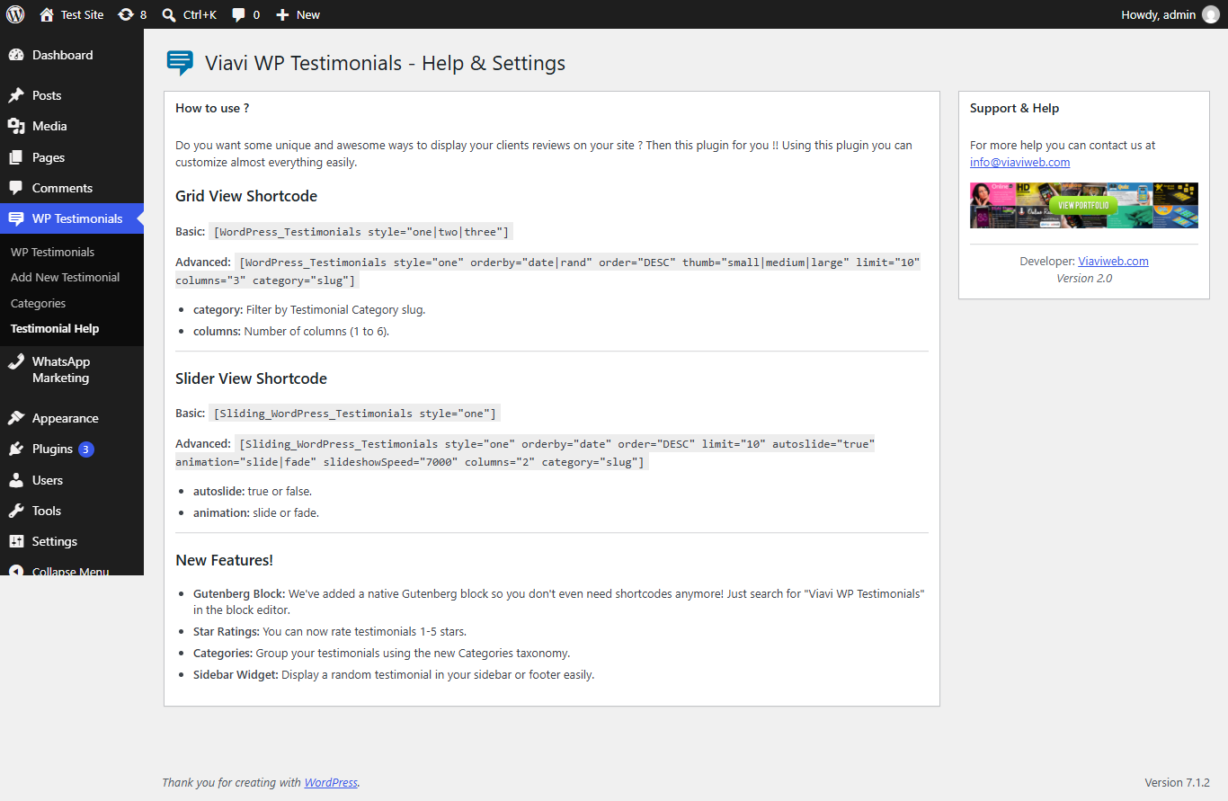Click the Dashboard gauge icon

pos(16,55)
